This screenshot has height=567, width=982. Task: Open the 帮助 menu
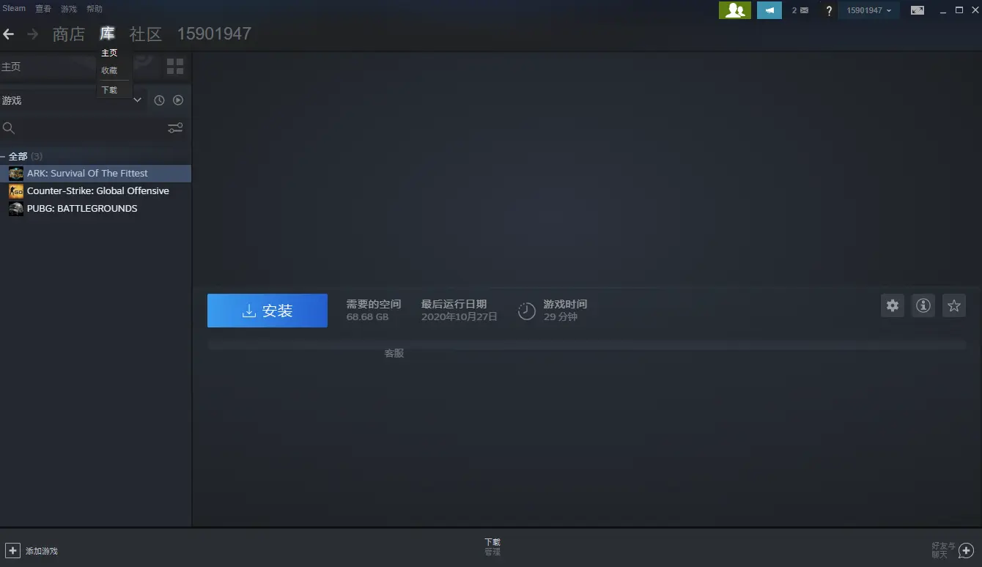(x=95, y=9)
